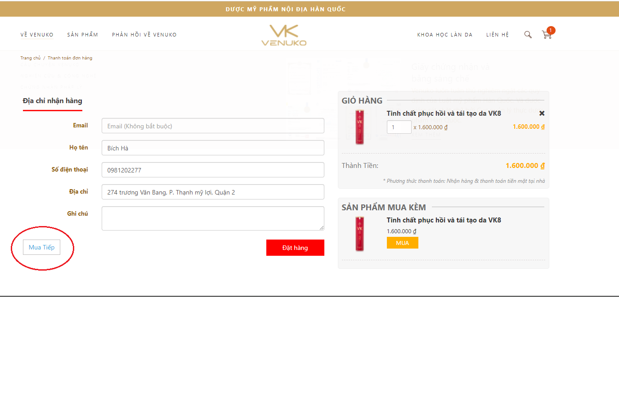Open product title in Giỏ hàng
Viewport: 619px width, 403px height.
[x=444, y=113]
